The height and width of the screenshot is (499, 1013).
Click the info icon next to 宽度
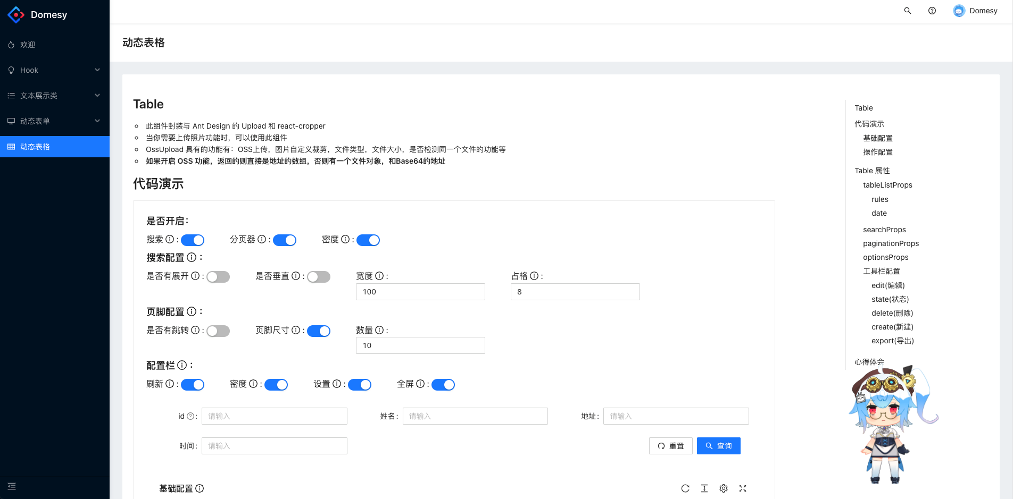379,276
